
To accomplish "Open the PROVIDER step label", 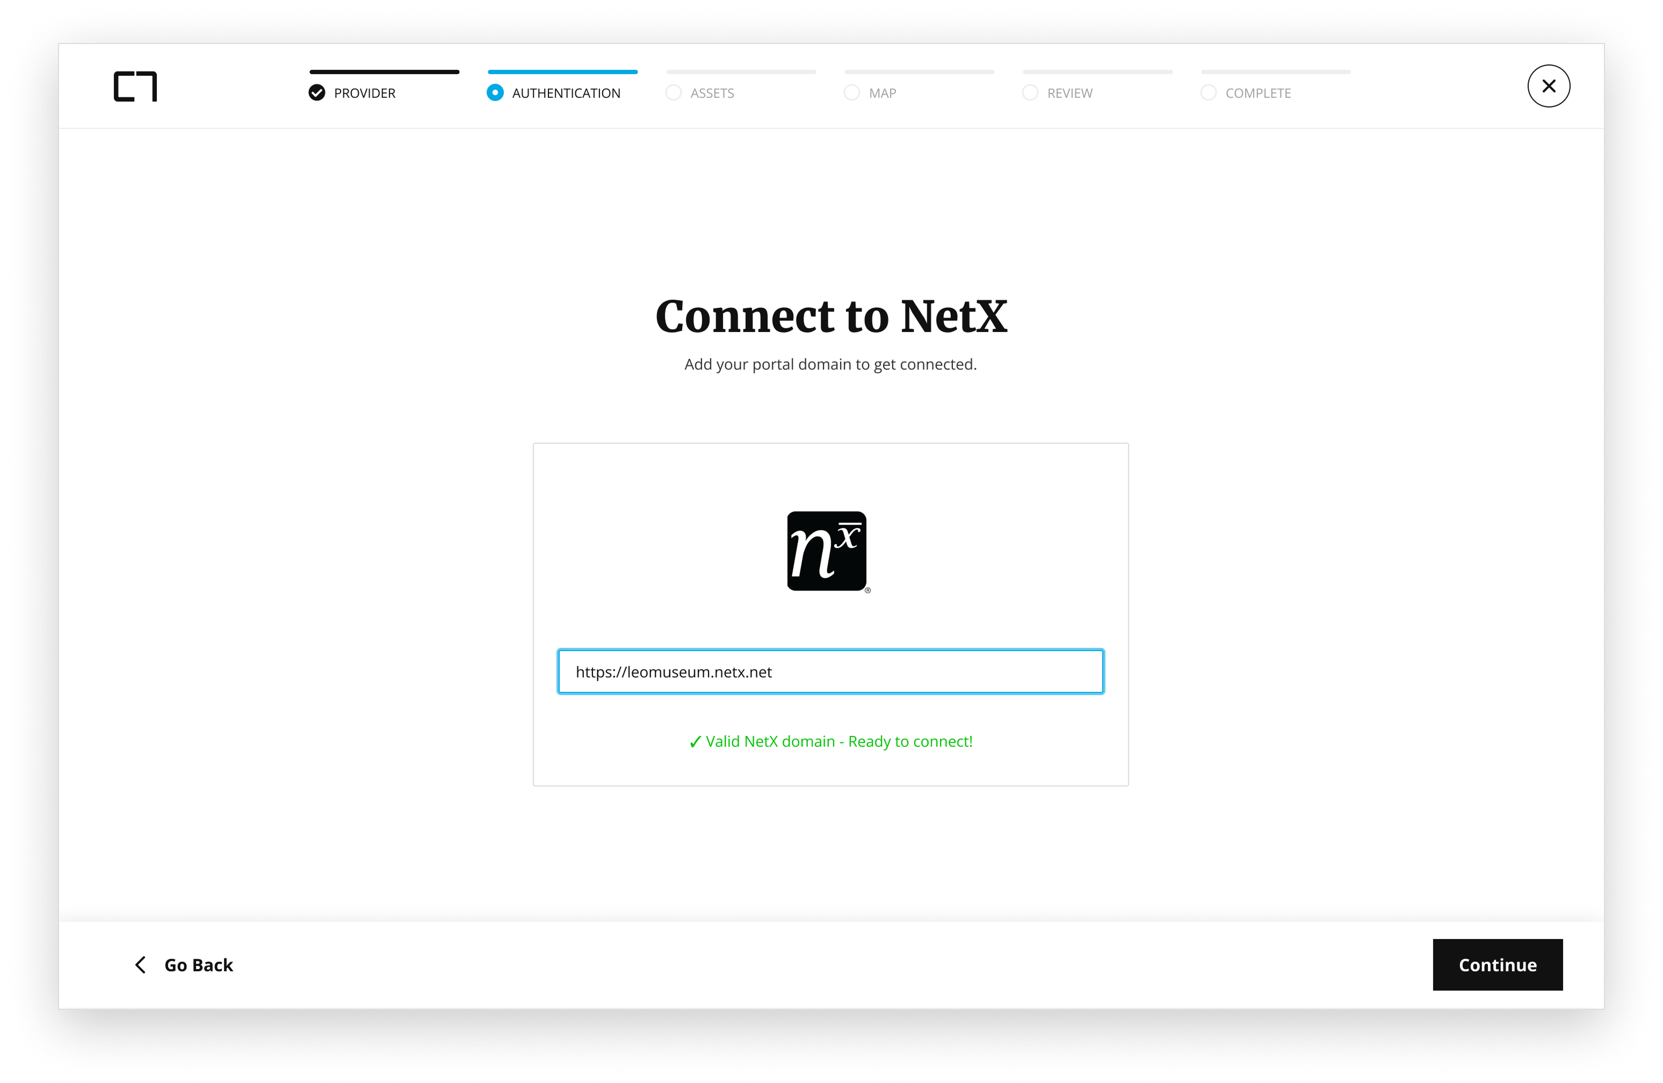I will pyautogui.click(x=365, y=93).
